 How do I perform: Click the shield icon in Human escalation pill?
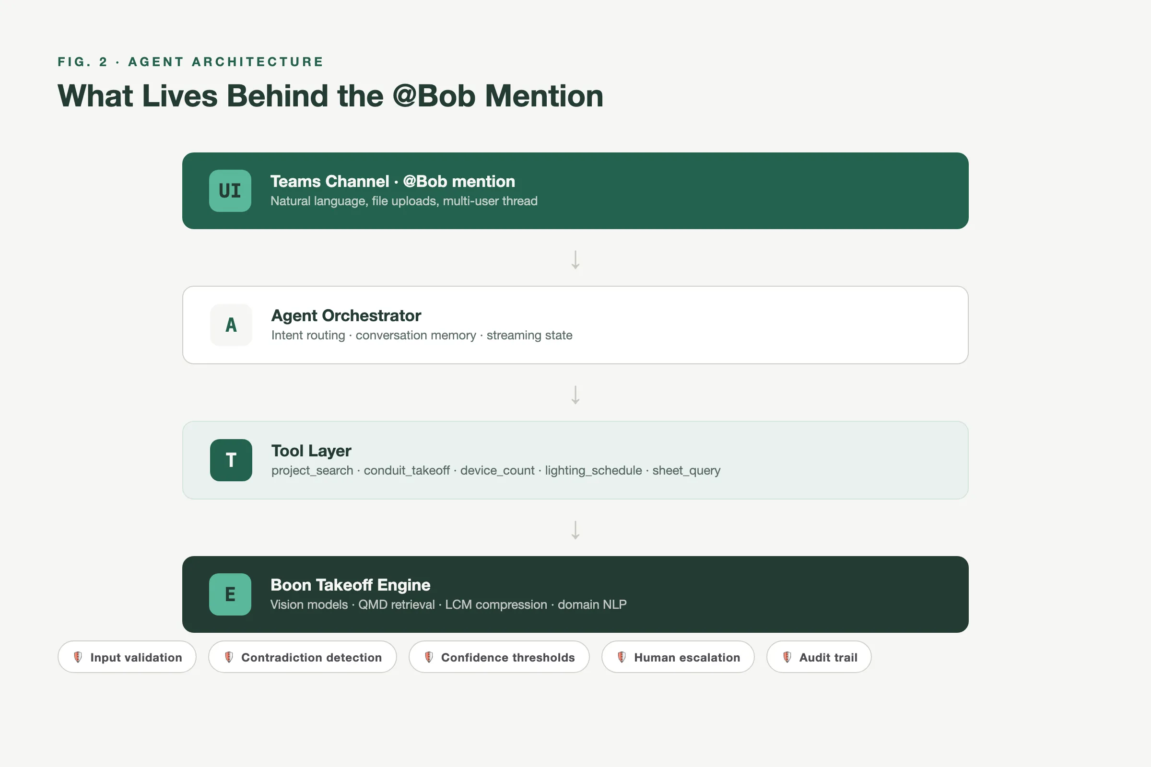point(622,657)
